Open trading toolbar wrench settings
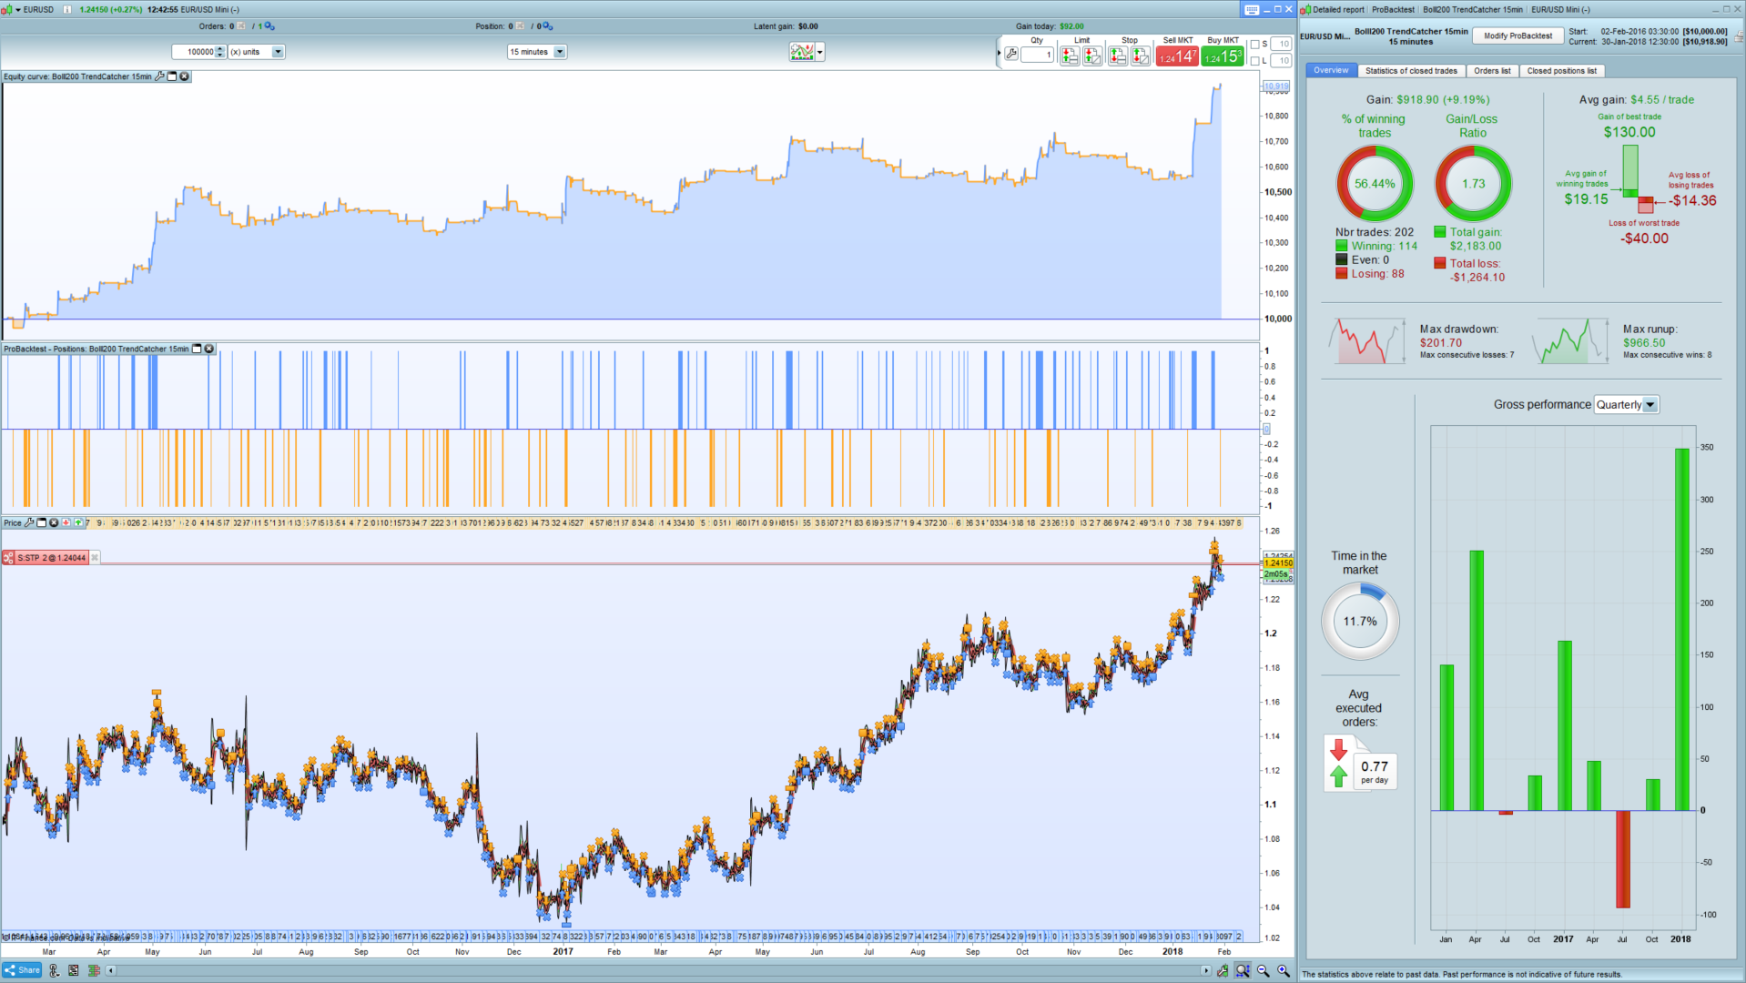The image size is (1746, 983). pyautogui.click(x=1011, y=55)
